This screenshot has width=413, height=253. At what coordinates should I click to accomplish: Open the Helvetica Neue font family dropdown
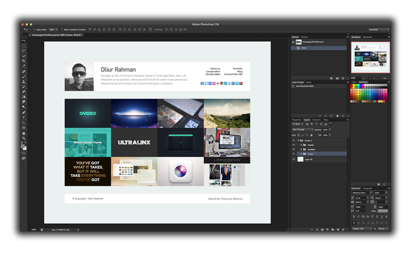point(362,193)
